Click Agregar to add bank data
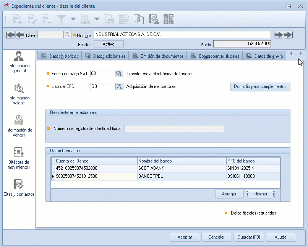 tap(229, 194)
